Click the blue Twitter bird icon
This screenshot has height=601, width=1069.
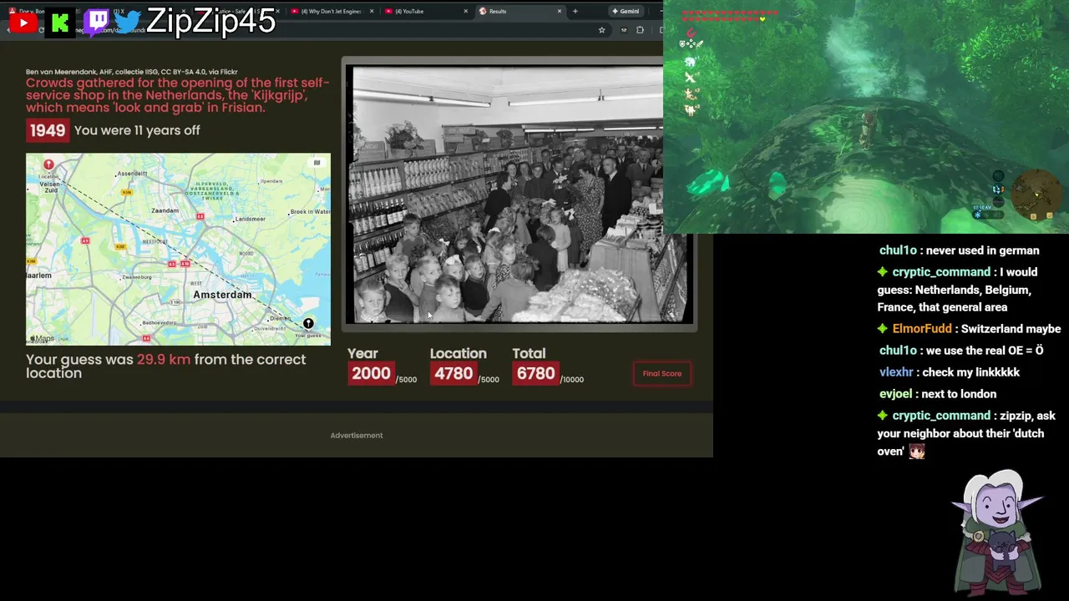(128, 22)
